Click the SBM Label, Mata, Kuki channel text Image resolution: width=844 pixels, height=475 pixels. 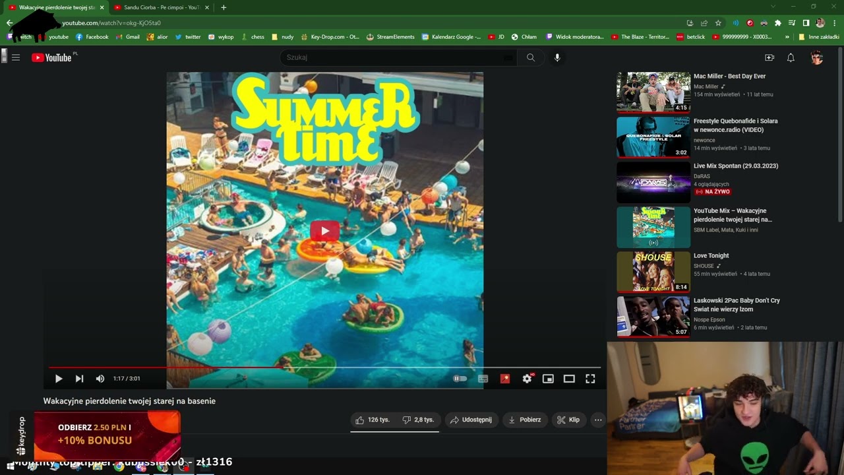(x=726, y=230)
